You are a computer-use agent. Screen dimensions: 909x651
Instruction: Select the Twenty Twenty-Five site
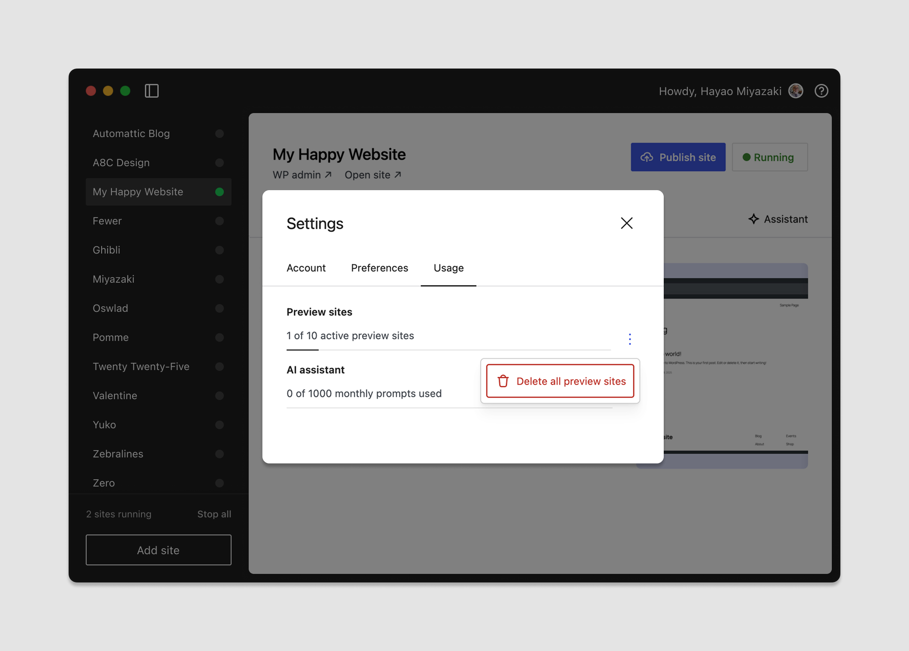pos(159,367)
